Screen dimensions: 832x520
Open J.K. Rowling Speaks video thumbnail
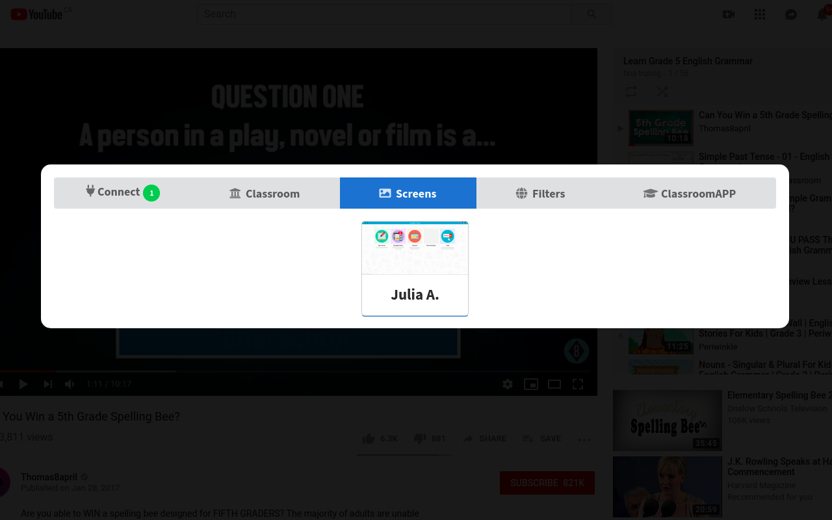pyautogui.click(x=668, y=486)
